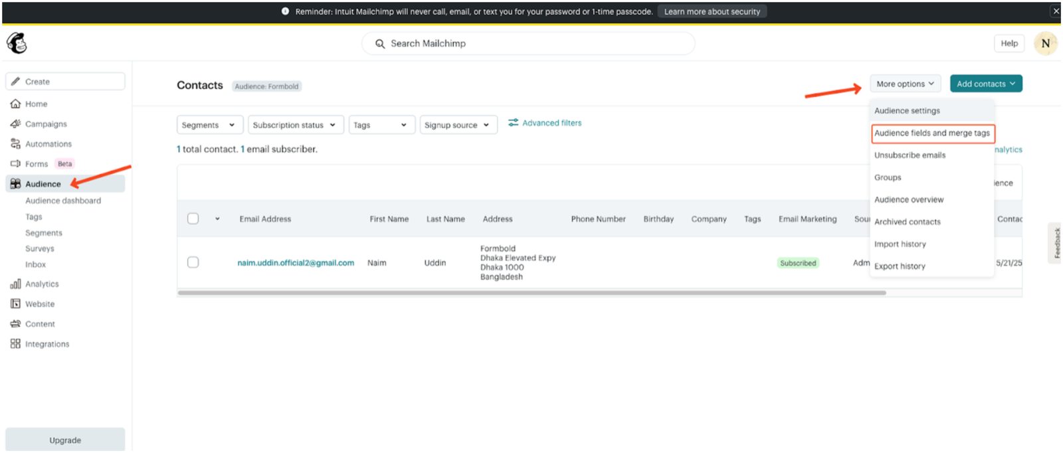Open Tags under Audience in sidebar
The height and width of the screenshot is (453, 1063).
[34, 217]
